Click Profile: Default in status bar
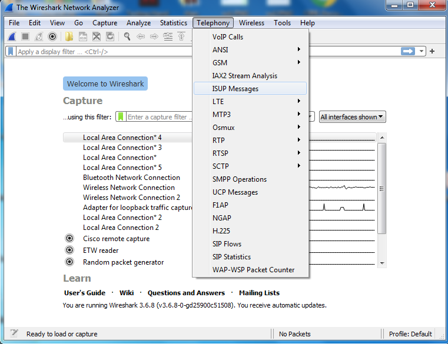 [x=410, y=334]
